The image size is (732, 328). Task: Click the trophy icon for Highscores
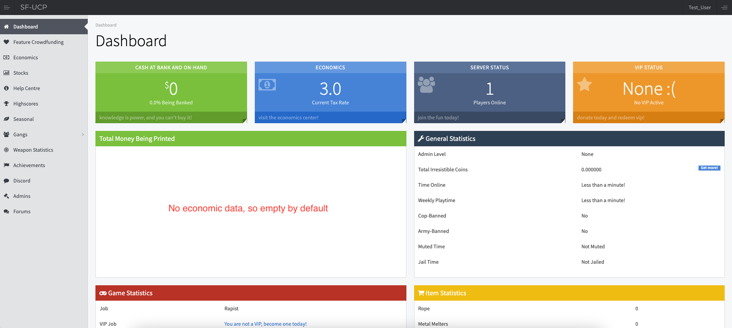click(6, 104)
